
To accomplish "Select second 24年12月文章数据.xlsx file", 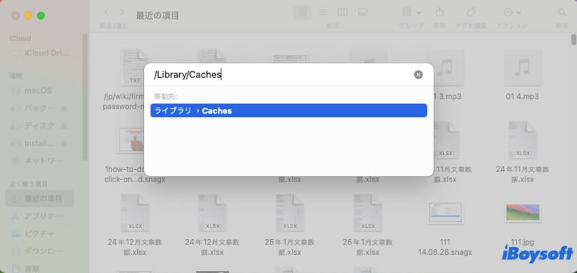I will (212, 213).
